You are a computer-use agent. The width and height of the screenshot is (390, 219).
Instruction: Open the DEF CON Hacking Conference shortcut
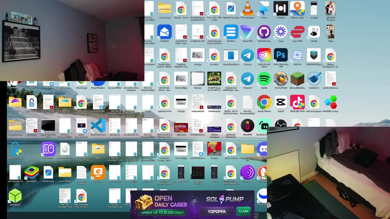pyautogui.click(x=165, y=173)
